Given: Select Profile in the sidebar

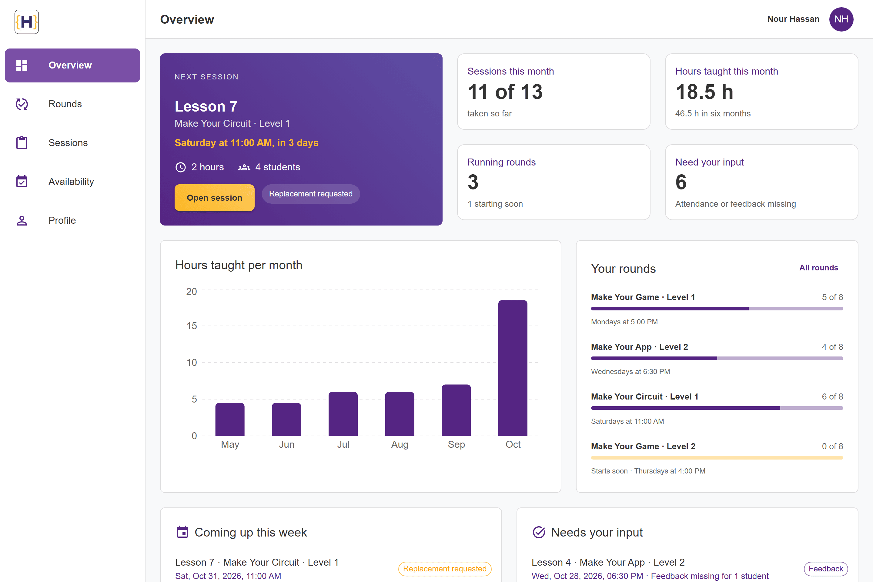Looking at the screenshot, I should click(72, 220).
